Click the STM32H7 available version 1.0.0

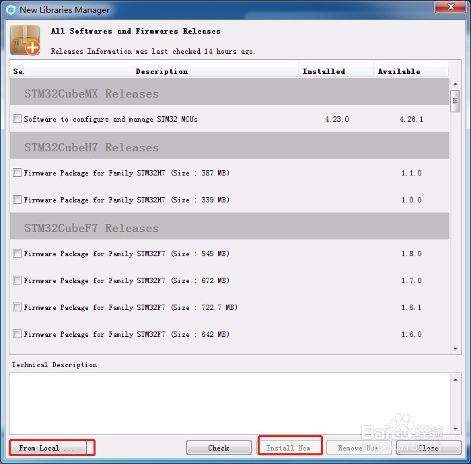[x=411, y=200]
